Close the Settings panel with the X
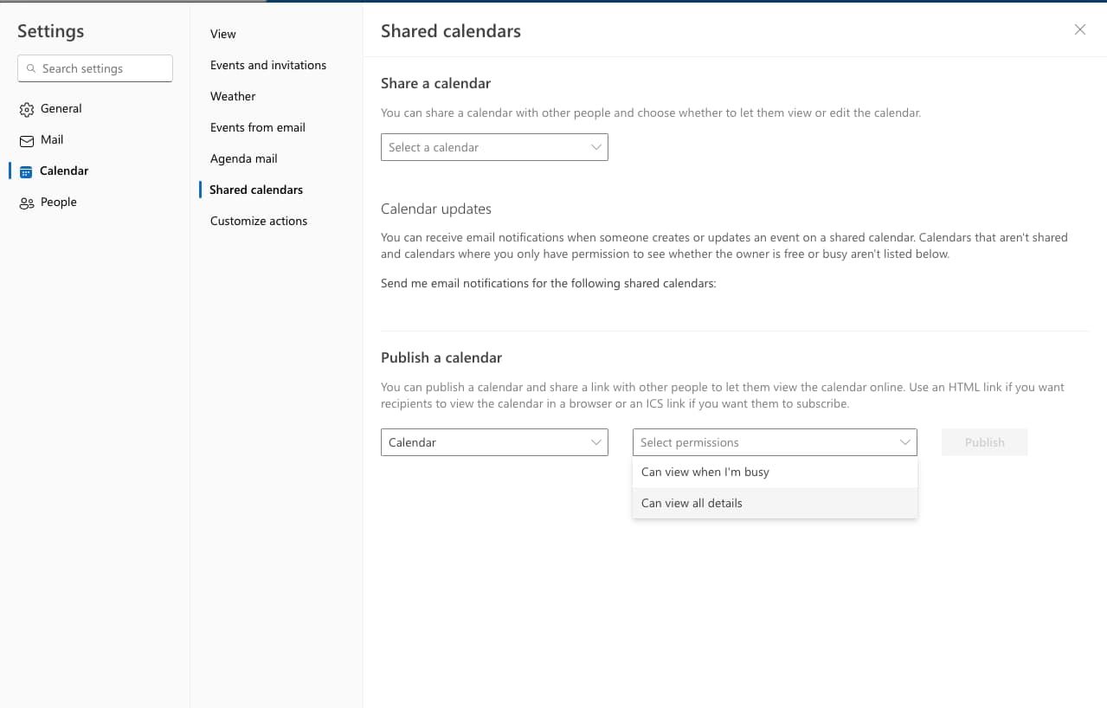Screen dimensions: 1107x708 pos(1079,29)
